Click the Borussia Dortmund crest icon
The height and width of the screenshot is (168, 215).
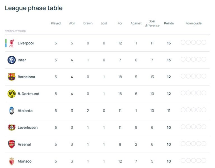[x=11, y=94]
